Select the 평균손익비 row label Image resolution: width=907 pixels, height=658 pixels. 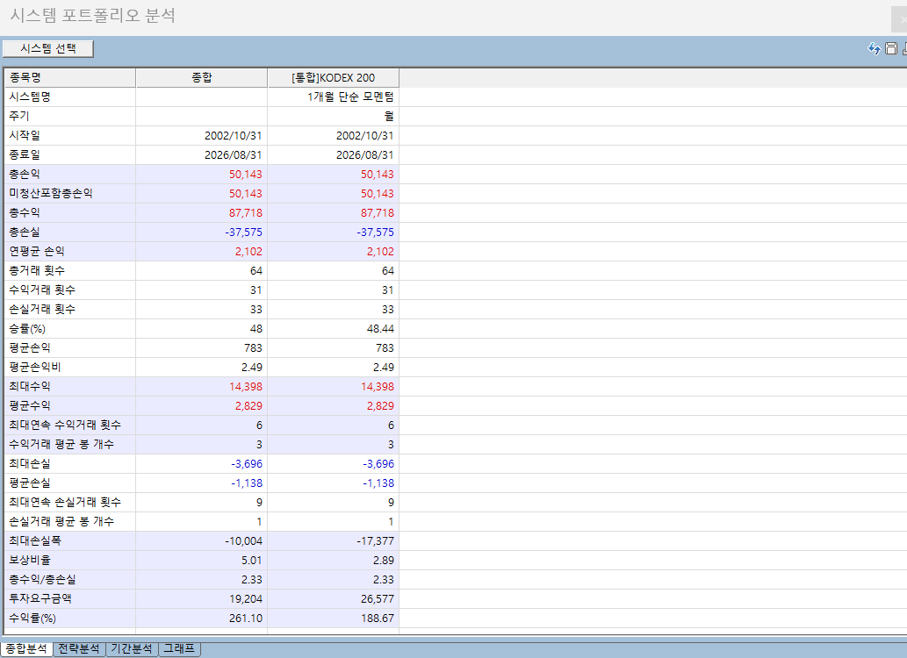[x=35, y=367]
